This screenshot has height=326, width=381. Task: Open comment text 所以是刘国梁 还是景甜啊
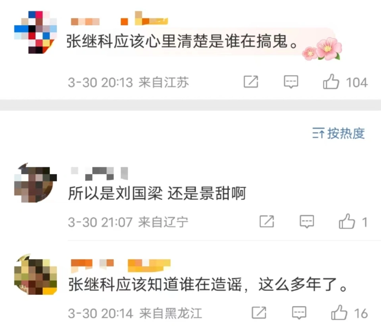pos(157,193)
